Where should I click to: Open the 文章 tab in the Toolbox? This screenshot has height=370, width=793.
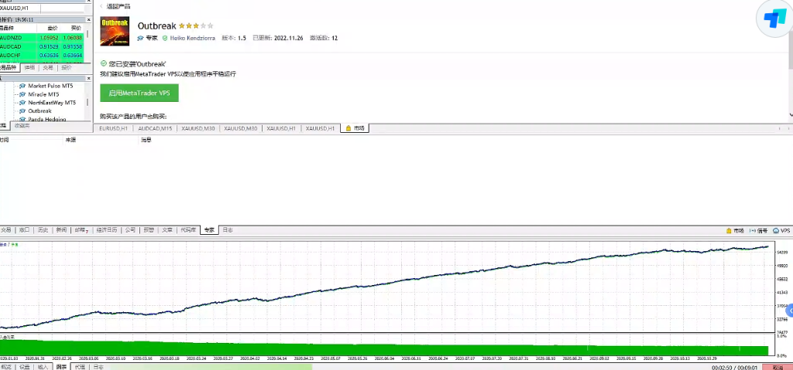[x=167, y=230]
